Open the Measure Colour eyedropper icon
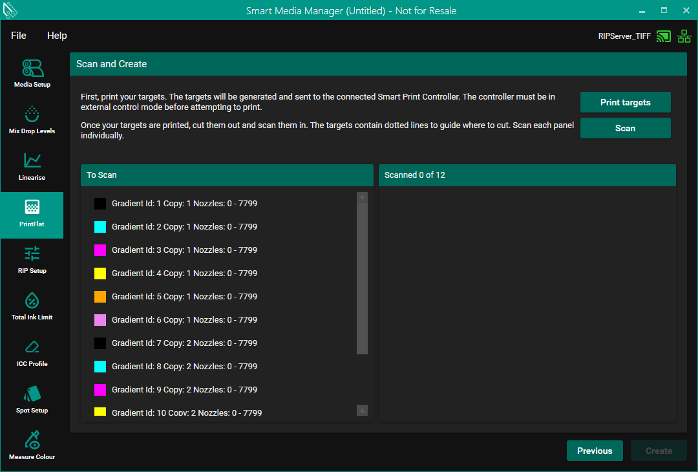698x472 pixels. coord(32,440)
